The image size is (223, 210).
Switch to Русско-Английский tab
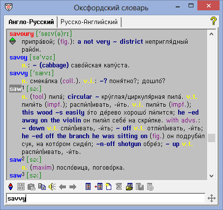pyautogui.click(x=89, y=22)
